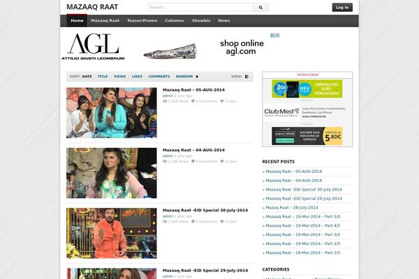Open recent post 19-Mar-2014 Part 5/5
This screenshot has width=419, height=279.
click(x=303, y=217)
